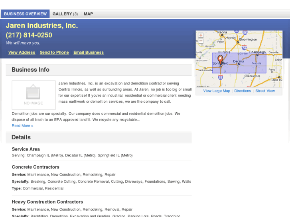Click the Service Area heading
Viewport: 290px width, 217px height.
[x=26, y=149]
